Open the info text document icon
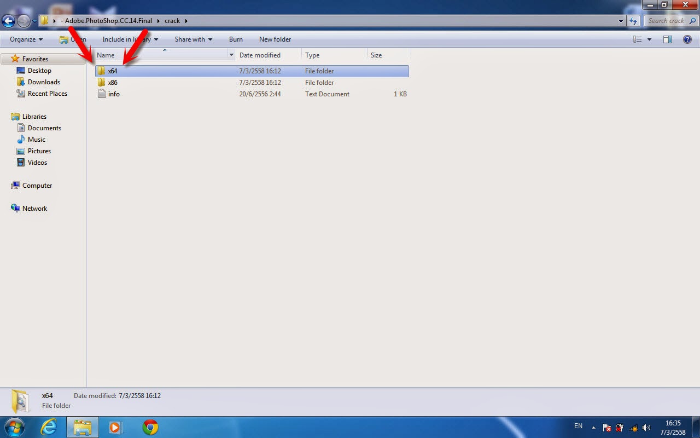This screenshot has width=700, height=438. pos(101,94)
